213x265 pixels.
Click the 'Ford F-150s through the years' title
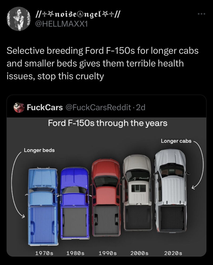coord(107,123)
